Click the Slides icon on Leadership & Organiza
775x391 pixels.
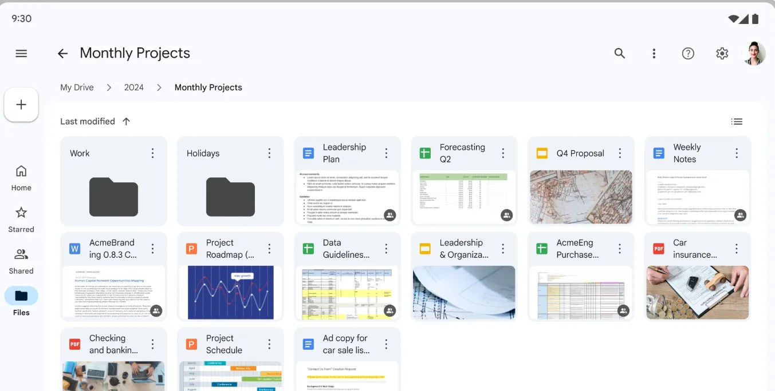click(425, 249)
